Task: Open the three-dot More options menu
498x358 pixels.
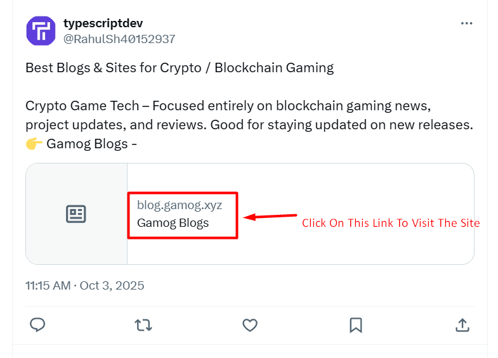Action: point(466,24)
